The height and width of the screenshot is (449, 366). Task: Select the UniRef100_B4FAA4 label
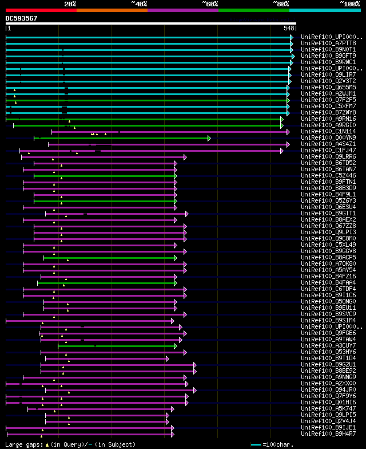pyautogui.click(x=328, y=283)
